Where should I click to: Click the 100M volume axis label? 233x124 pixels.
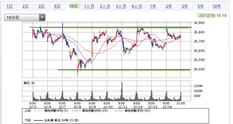coord(198,91)
